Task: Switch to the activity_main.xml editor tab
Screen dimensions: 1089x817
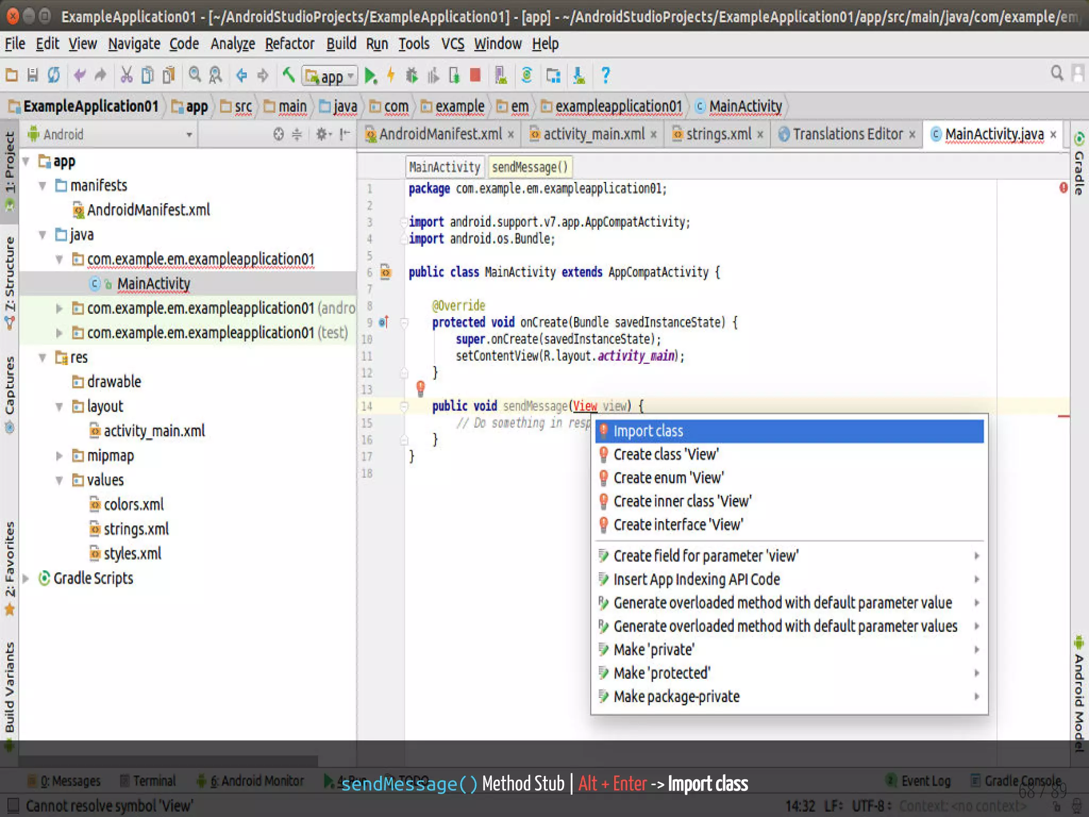Action: pyautogui.click(x=593, y=134)
